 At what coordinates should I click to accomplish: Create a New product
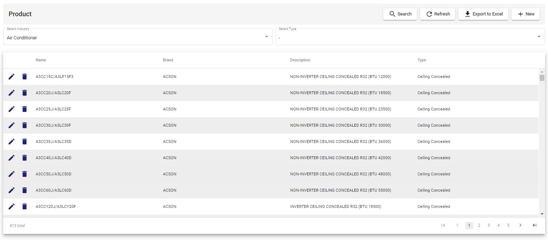(526, 14)
